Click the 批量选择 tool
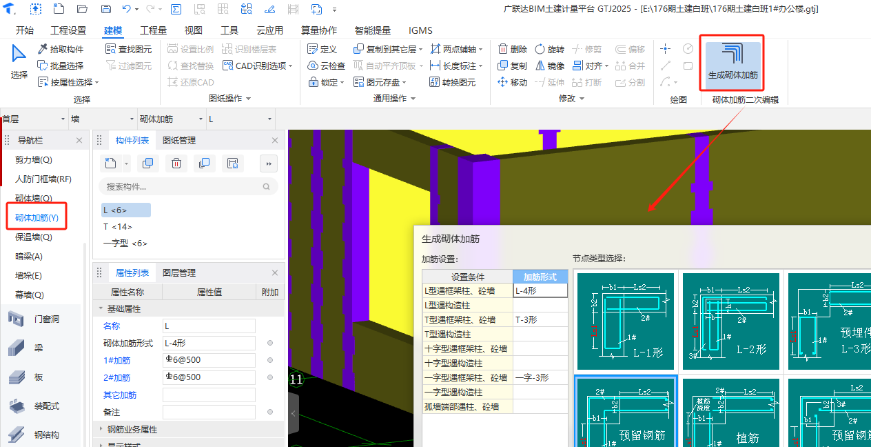This screenshot has height=447, width=871. (x=61, y=66)
